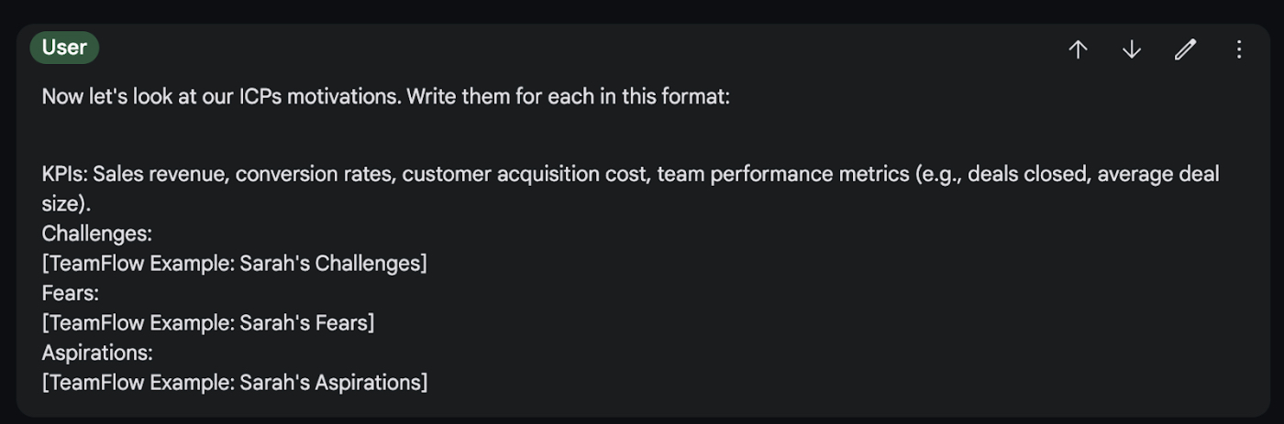Select the green User role badge

pyautogui.click(x=64, y=48)
